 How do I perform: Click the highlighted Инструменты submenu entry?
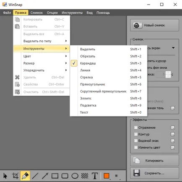click(42, 49)
